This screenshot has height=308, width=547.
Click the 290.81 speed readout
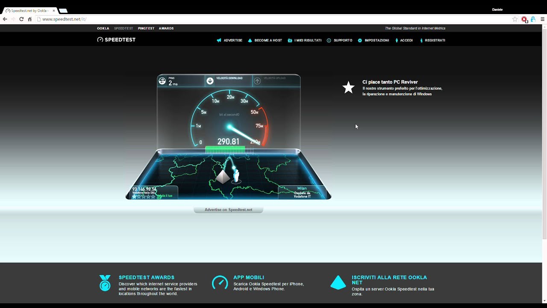click(x=228, y=142)
